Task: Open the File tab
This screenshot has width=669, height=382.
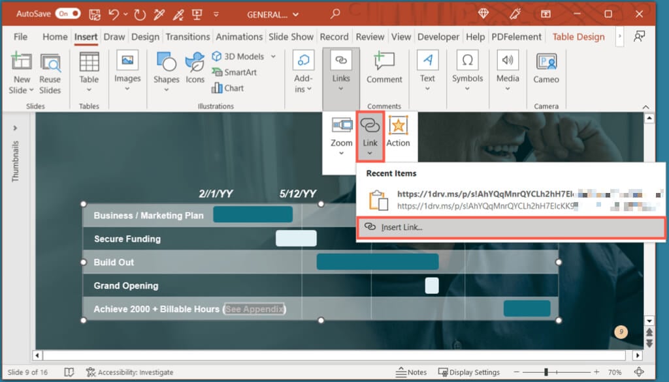Action: pos(20,37)
